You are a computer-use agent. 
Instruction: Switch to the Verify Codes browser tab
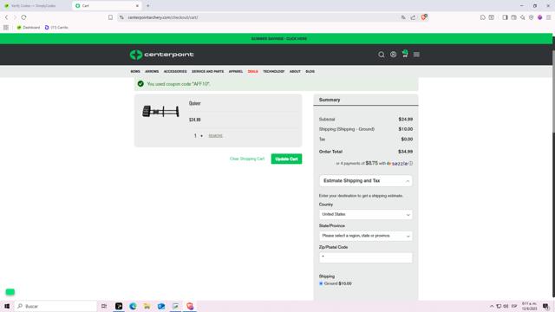[34, 6]
